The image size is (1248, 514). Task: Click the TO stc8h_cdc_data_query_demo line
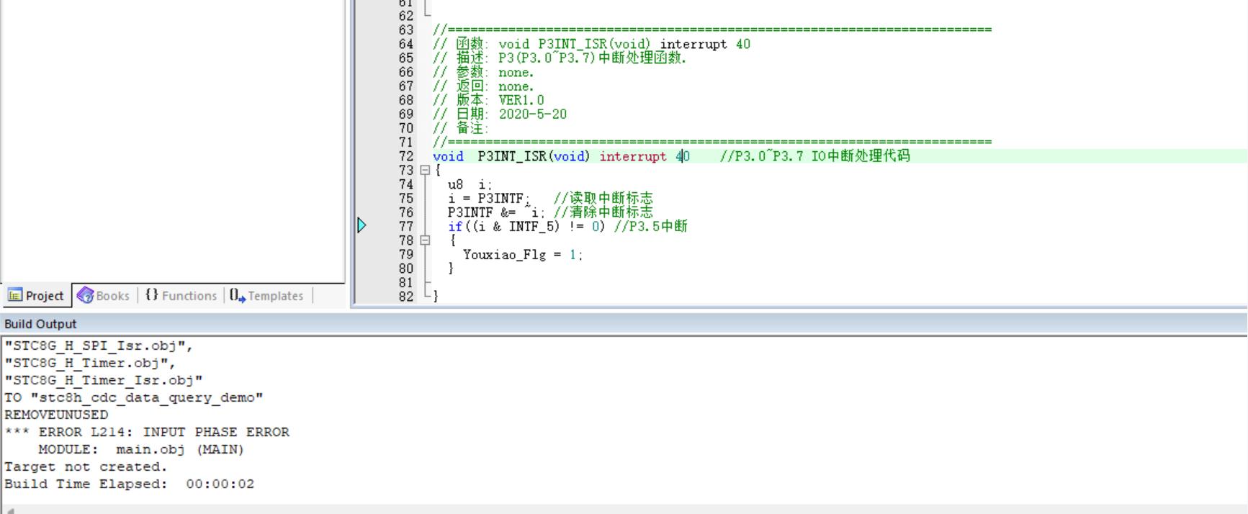[134, 397]
